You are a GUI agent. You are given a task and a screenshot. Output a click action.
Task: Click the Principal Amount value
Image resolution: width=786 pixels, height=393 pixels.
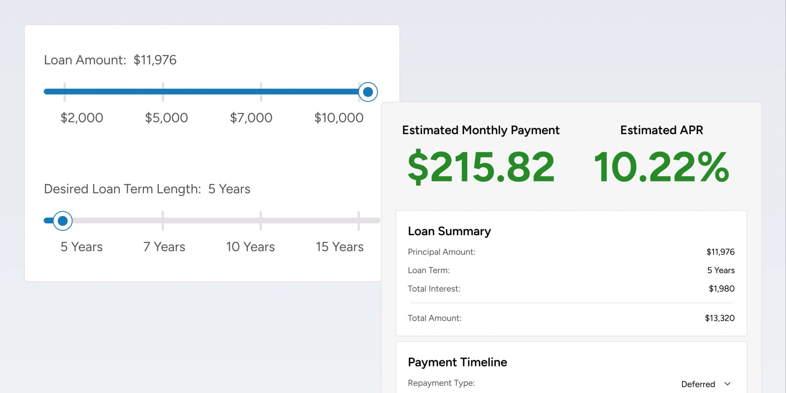click(720, 252)
